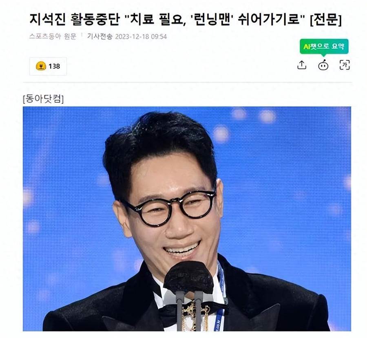The width and height of the screenshot is (367, 338).
Task: Click the [동아닷컴] byline text
Action: (x=43, y=99)
